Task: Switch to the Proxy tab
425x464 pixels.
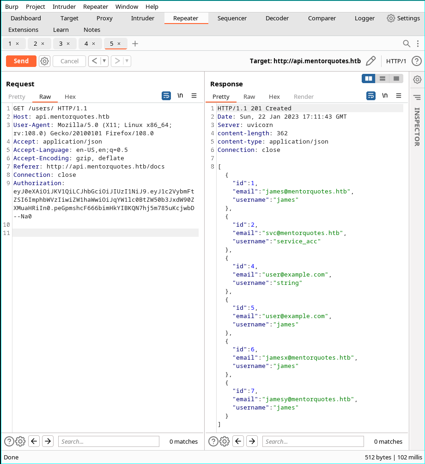Action: [x=104, y=18]
